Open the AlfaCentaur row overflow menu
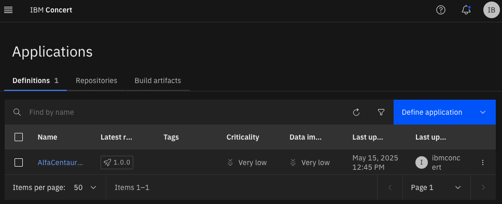The image size is (502, 204). pyautogui.click(x=483, y=162)
